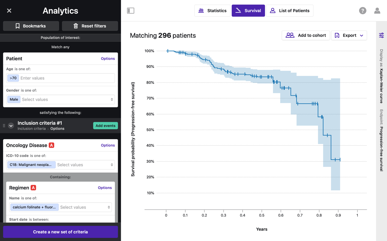Screen dimensions: 387x241
Task: Switch to the Statistics tab
Action: (212, 11)
